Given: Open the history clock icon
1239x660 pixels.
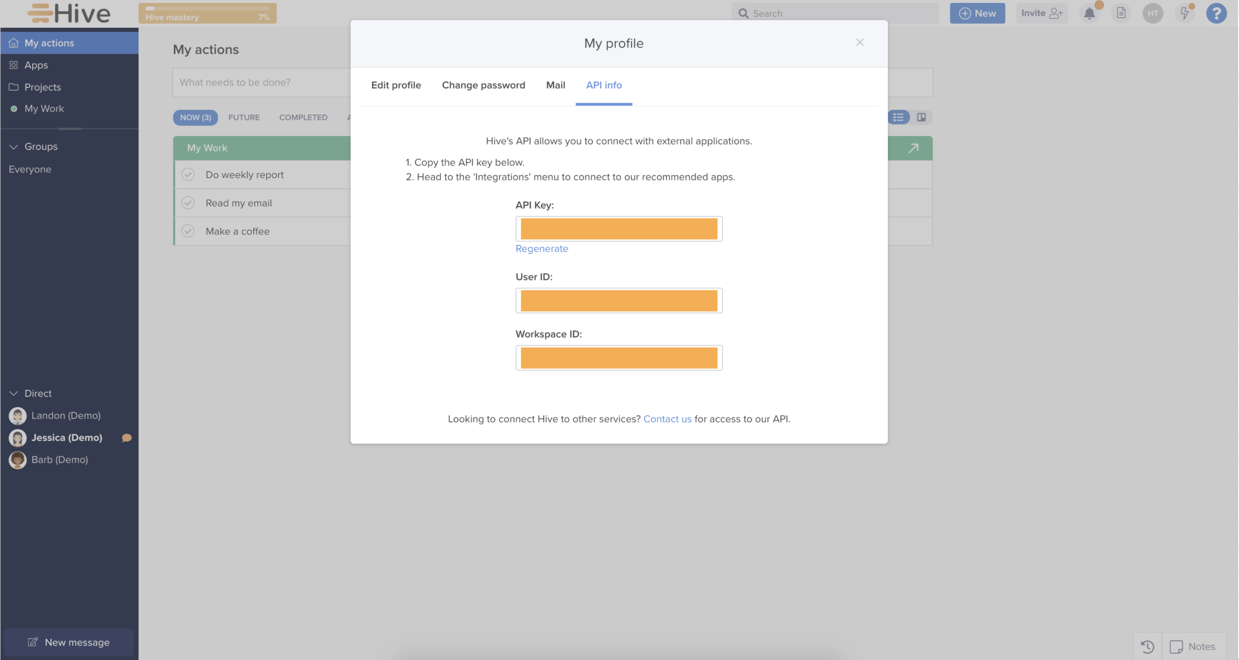Looking at the screenshot, I should click(1148, 646).
